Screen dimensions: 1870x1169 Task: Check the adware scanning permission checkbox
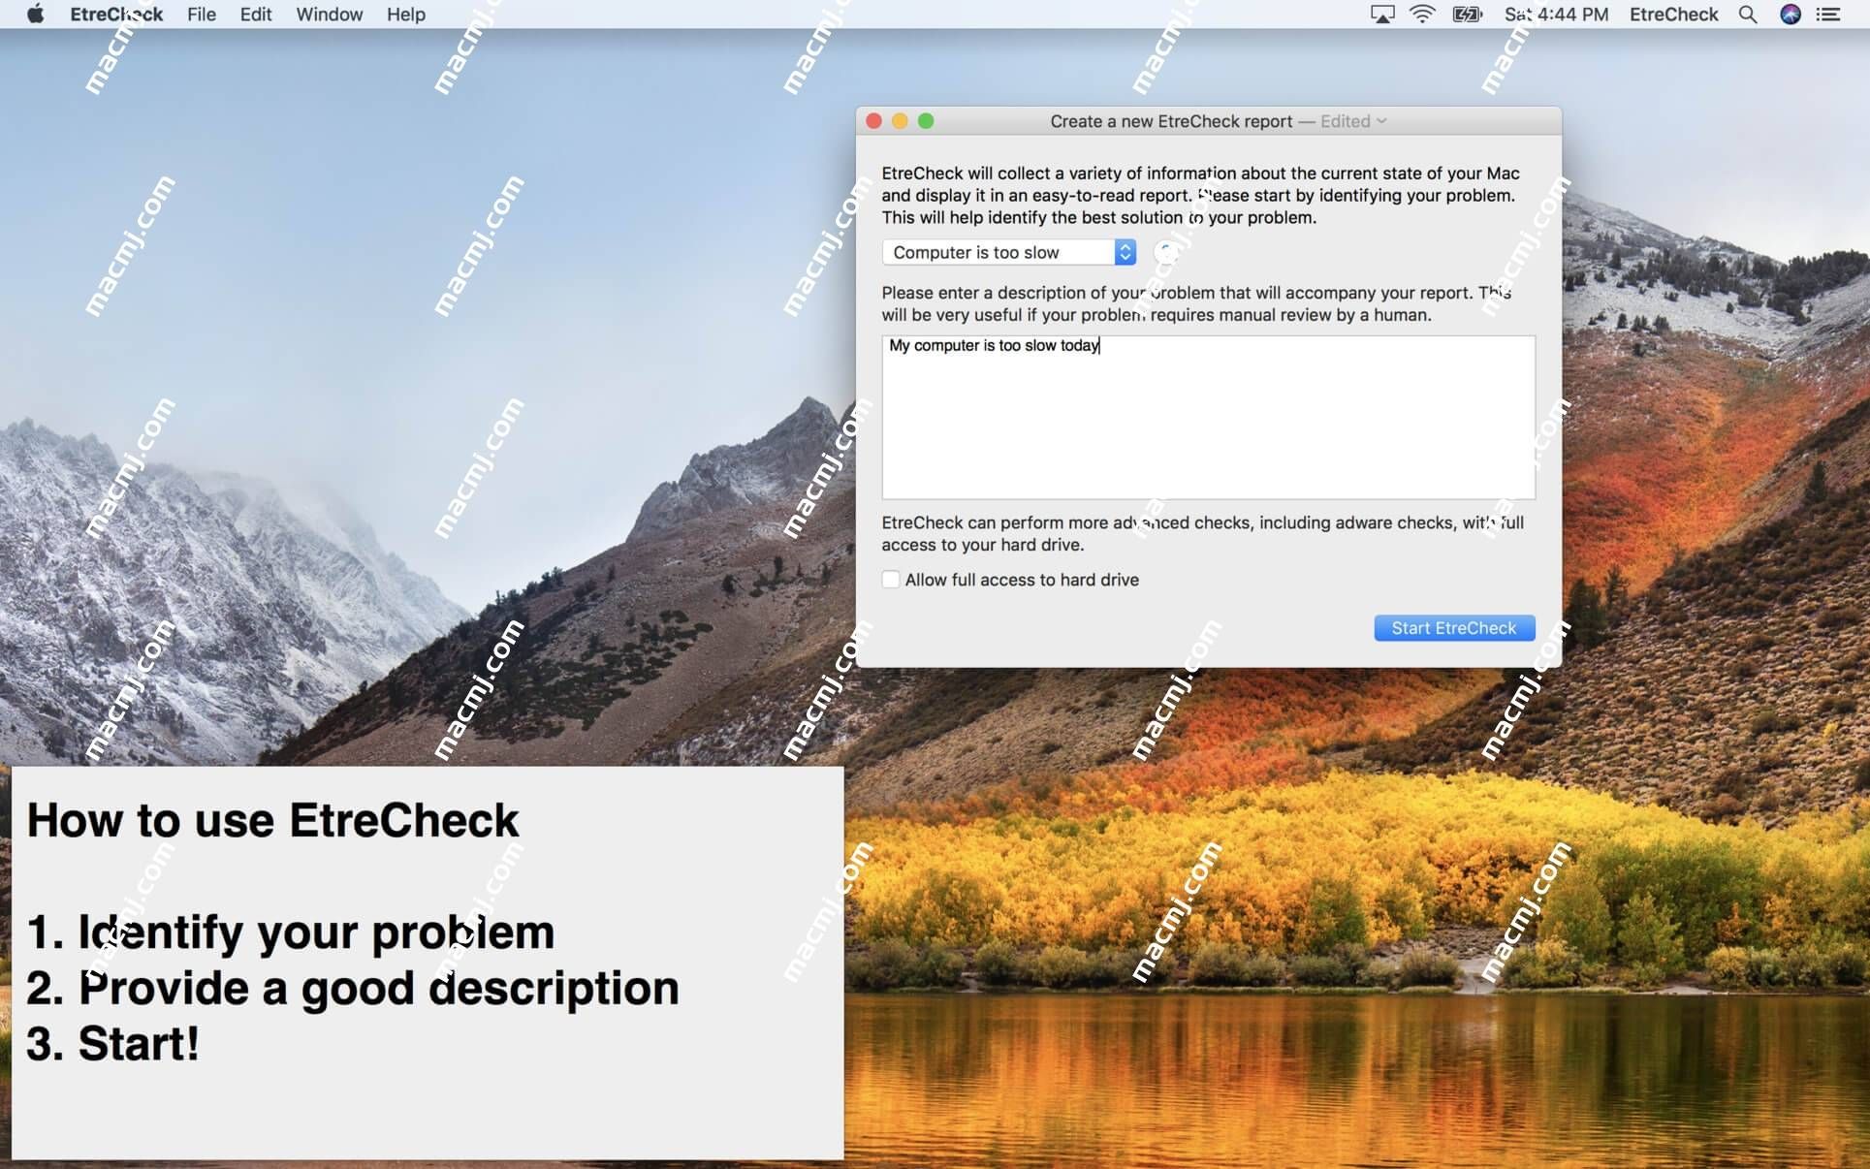[889, 579]
